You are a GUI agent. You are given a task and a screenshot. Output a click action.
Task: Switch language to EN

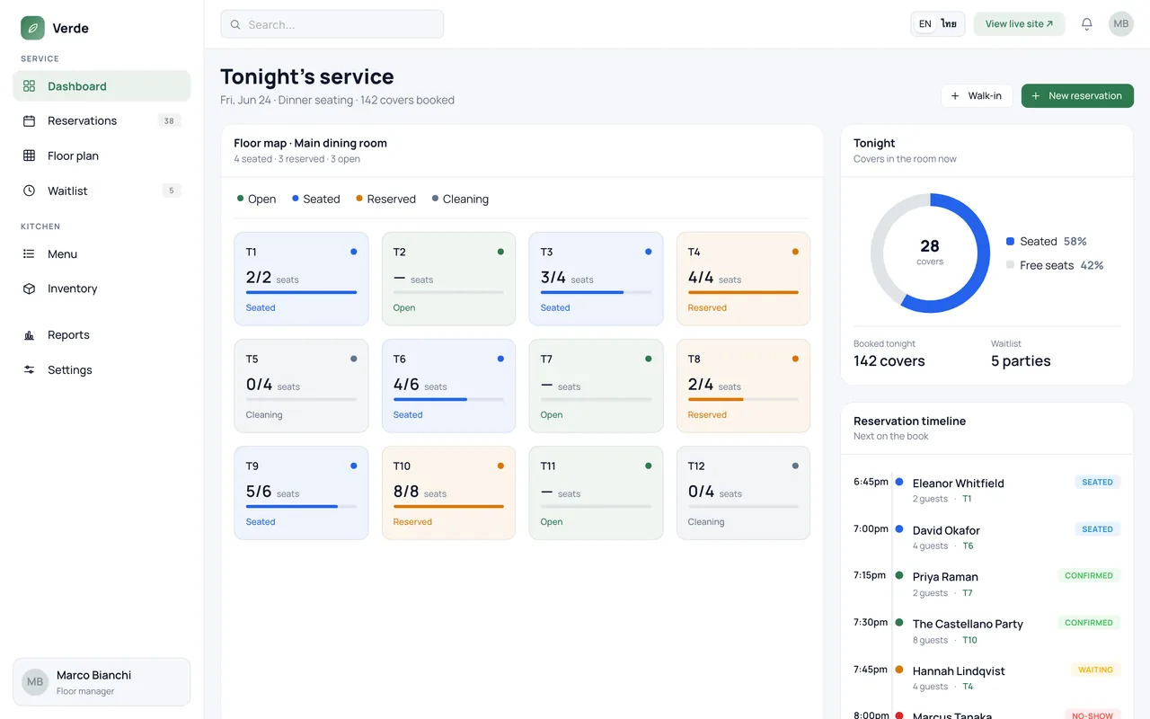pyautogui.click(x=924, y=24)
